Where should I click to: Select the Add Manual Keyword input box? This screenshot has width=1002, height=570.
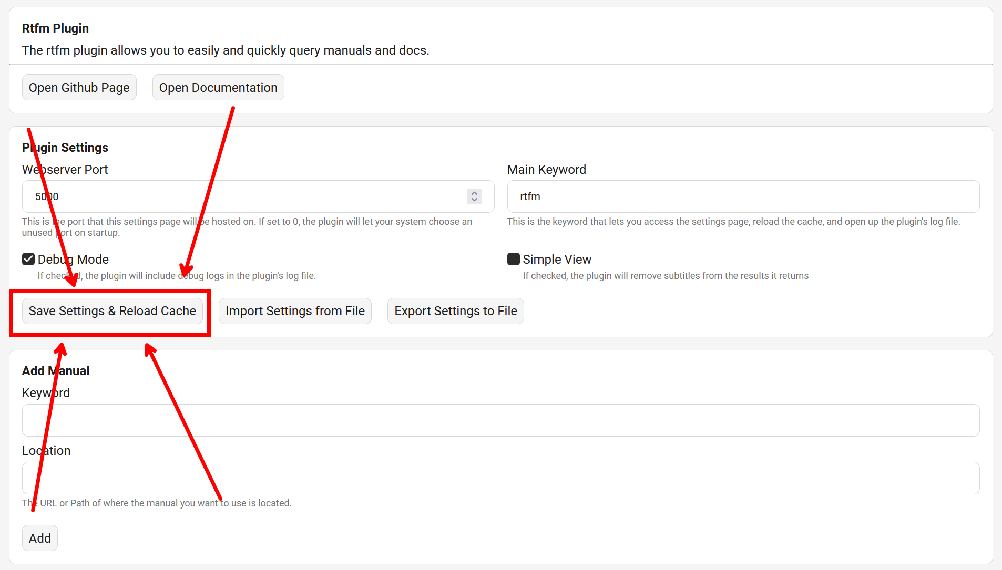pos(500,420)
